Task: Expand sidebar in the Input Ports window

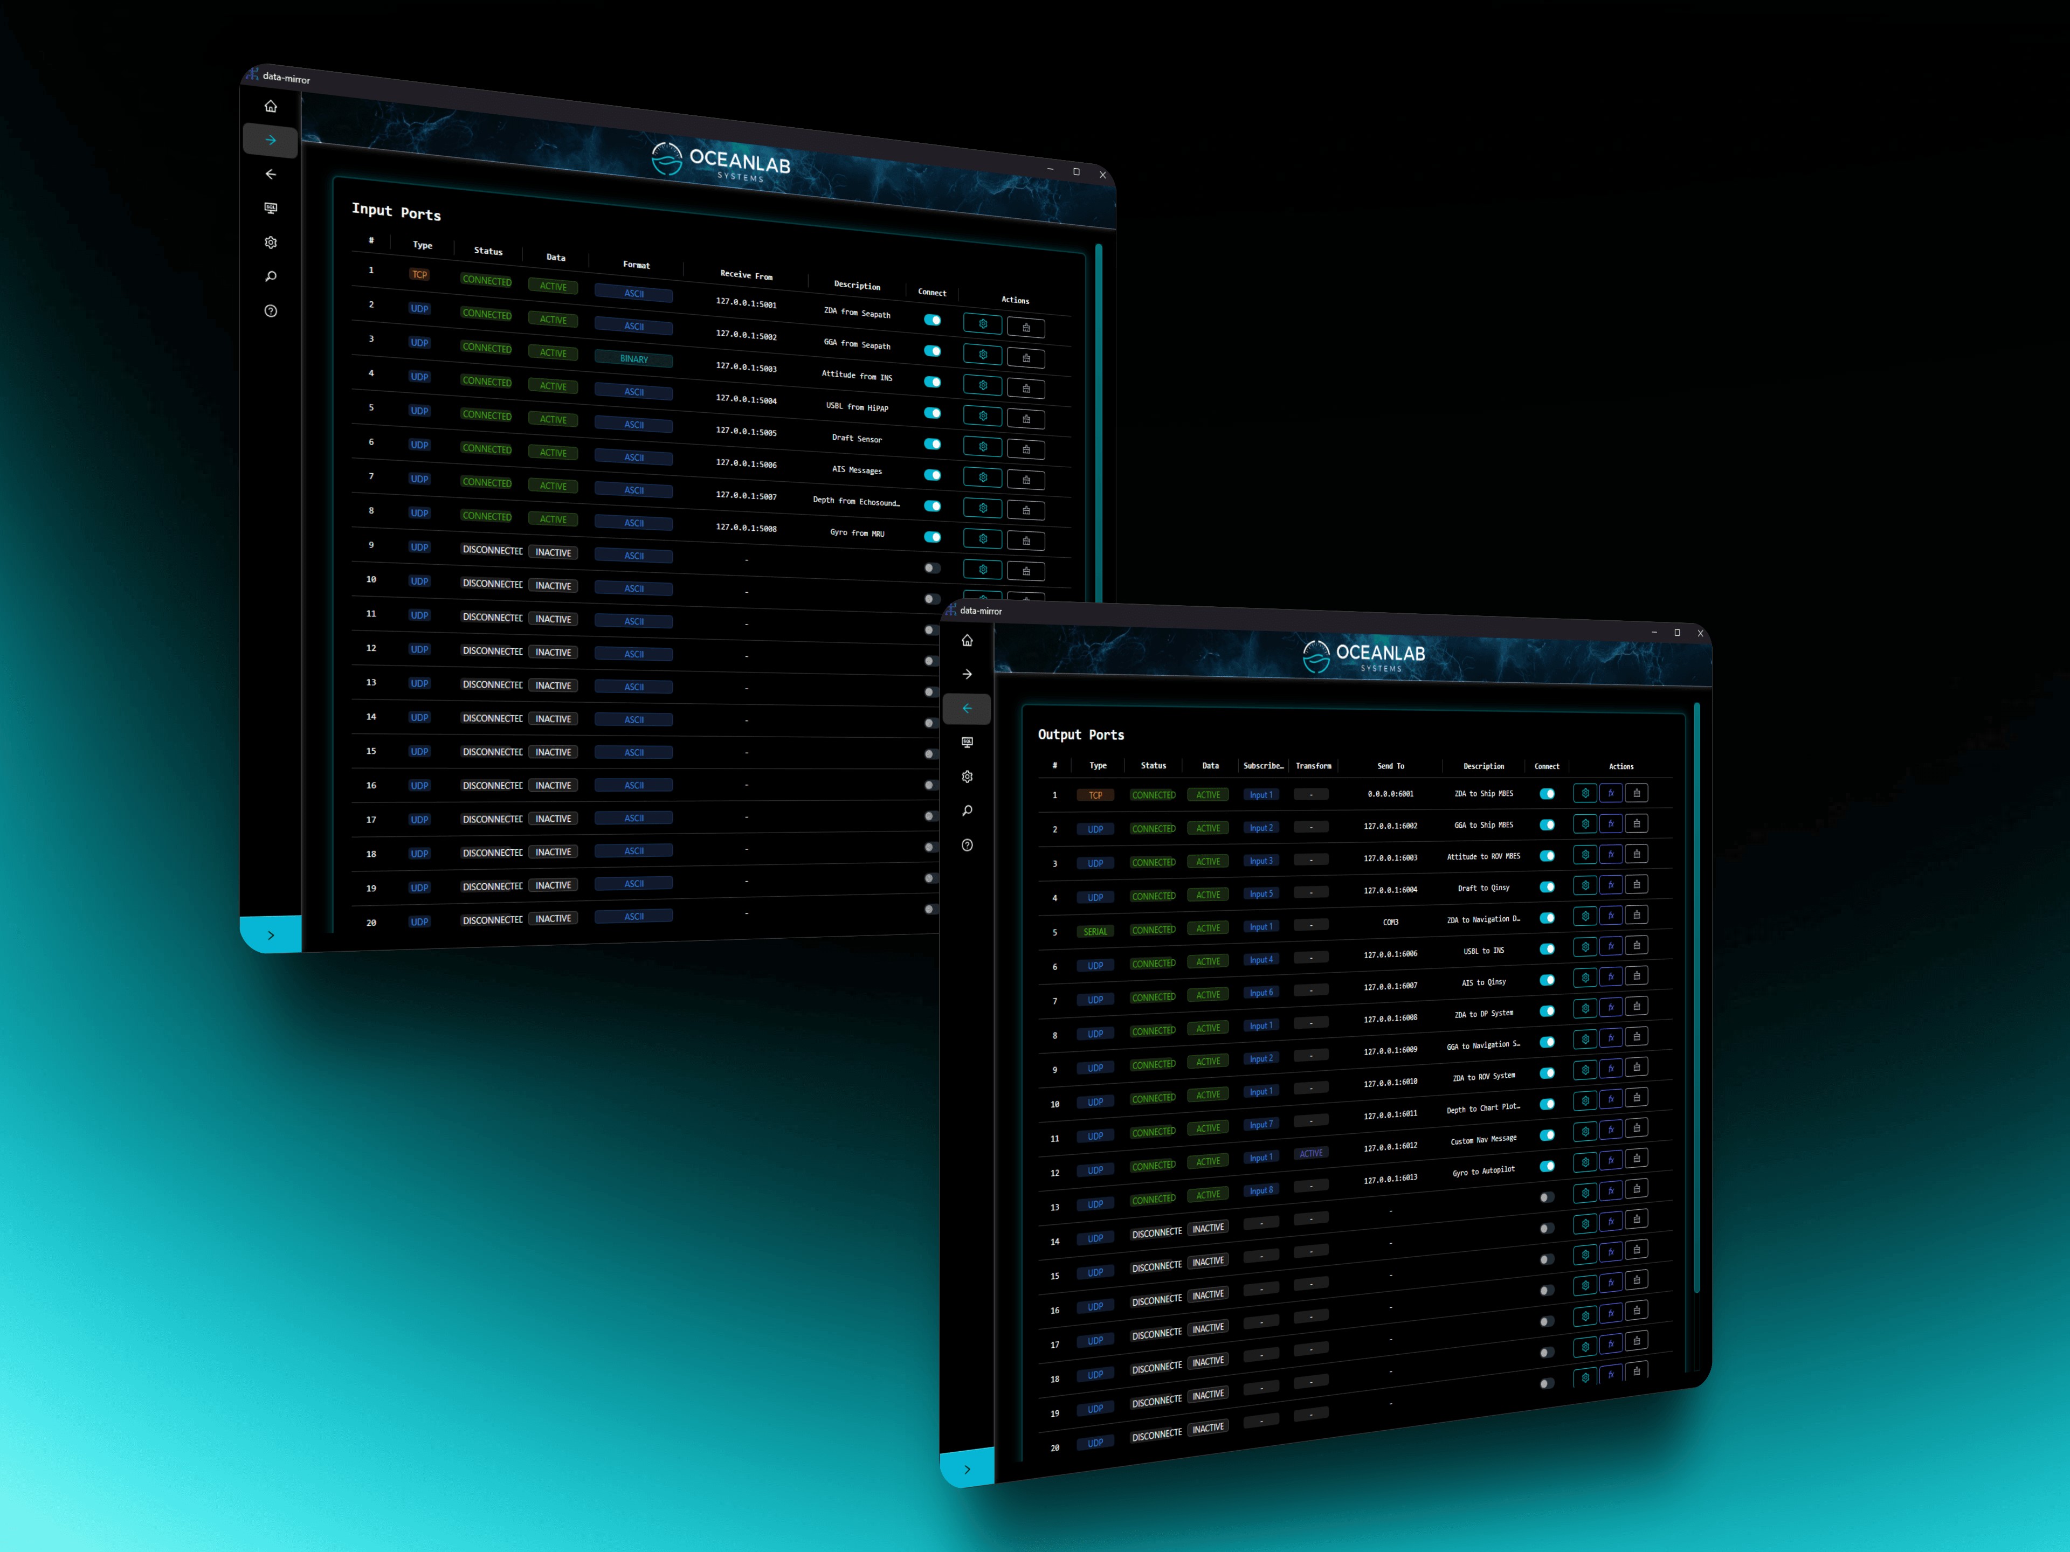Action: (271, 934)
